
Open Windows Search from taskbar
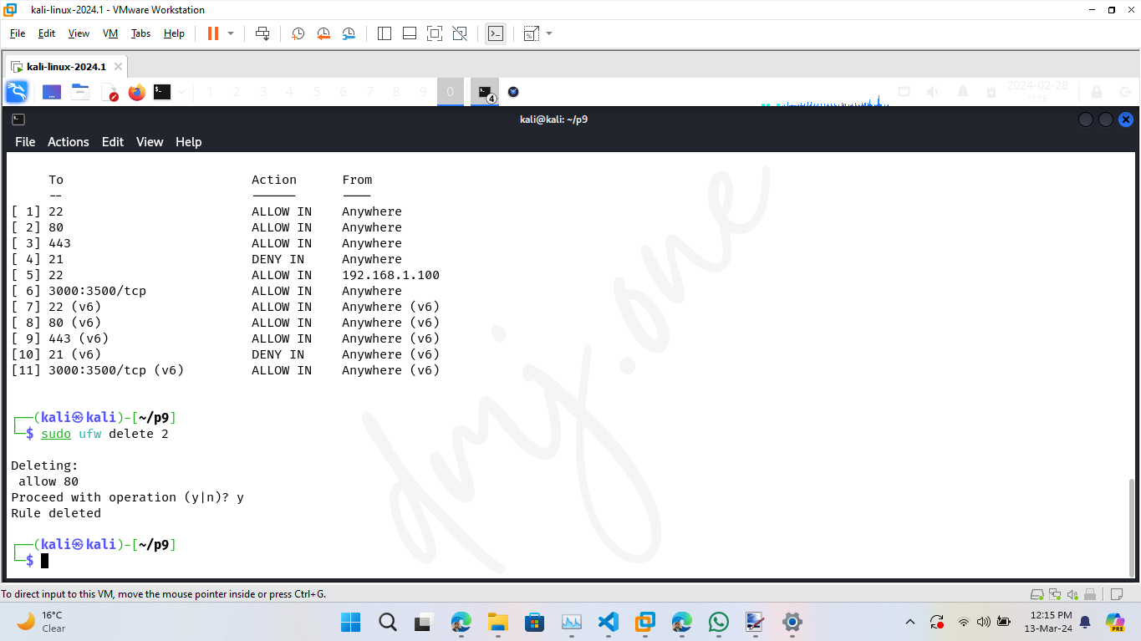tap(388, 622)
